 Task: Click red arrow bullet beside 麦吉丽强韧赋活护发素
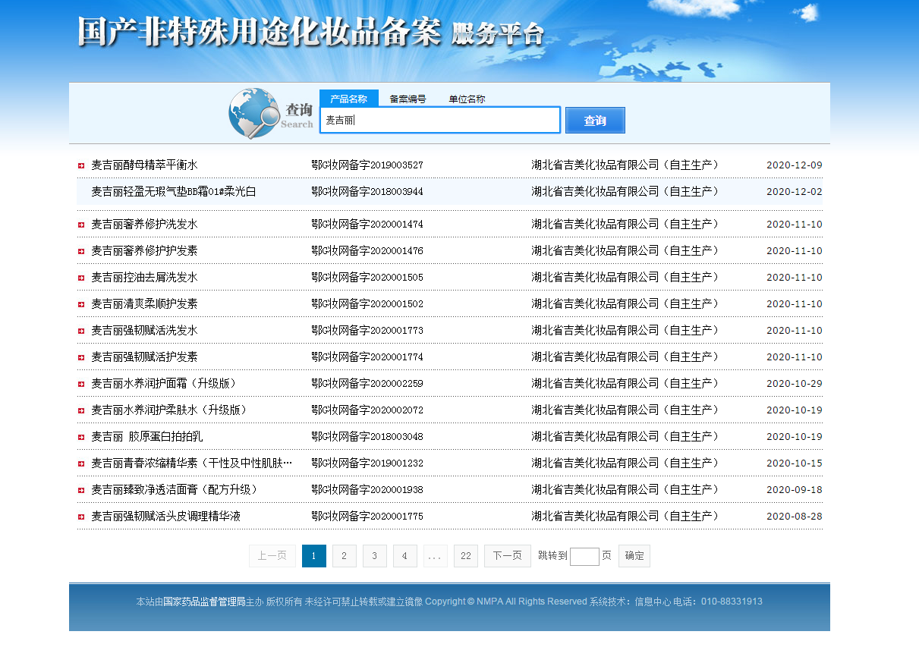point(81,357)
